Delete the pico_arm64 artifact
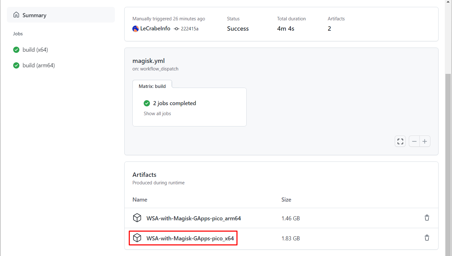The width and height of the screenshot is (452, 256). [427, 218]
